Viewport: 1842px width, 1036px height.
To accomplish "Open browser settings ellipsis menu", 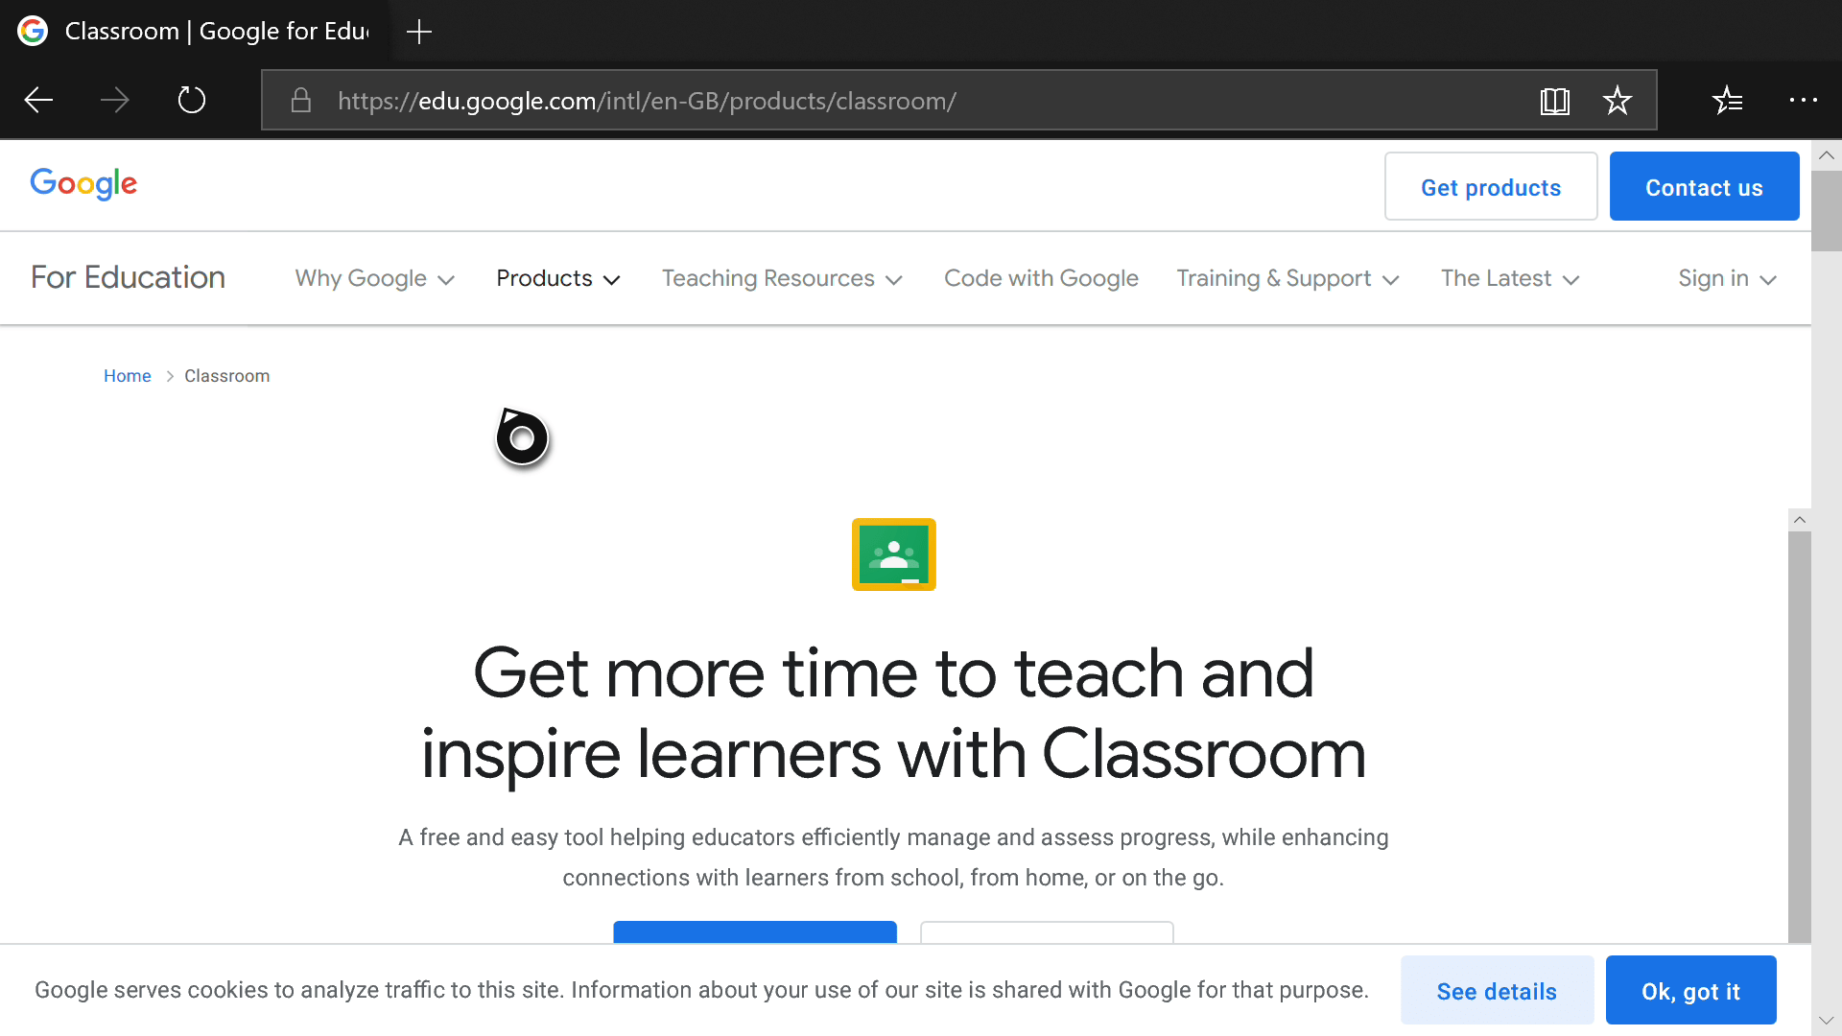I will pyautogui.click(x=1804, y=100).
